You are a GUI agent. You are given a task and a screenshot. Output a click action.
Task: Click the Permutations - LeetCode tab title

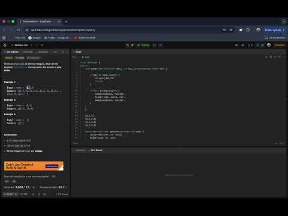(x=37, y=22)
